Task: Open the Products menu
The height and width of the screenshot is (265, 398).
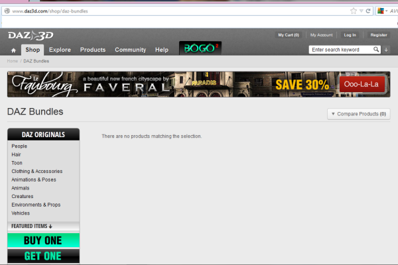Action: click(93, 50)
